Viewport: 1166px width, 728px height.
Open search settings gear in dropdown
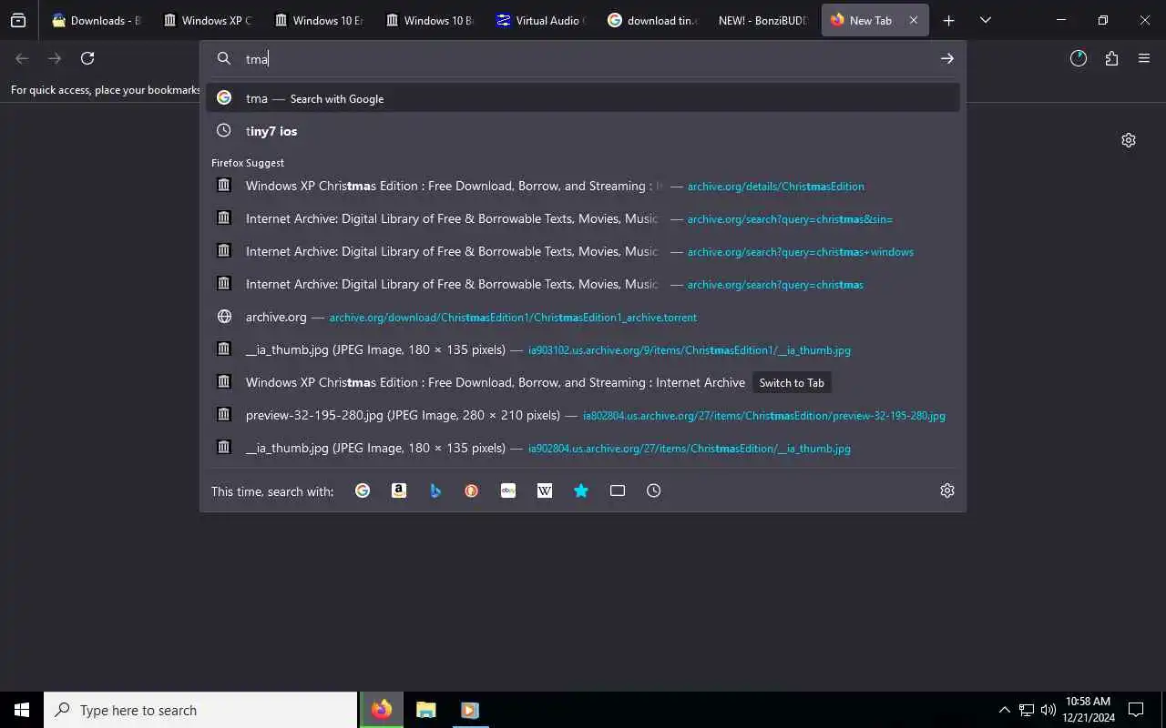pyautogui.click(x=947, y=490)
